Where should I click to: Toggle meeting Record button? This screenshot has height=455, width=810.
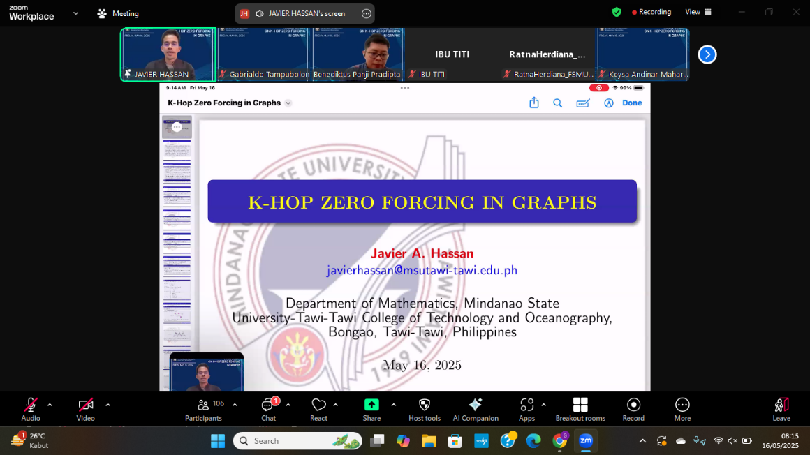click(633, 406)
